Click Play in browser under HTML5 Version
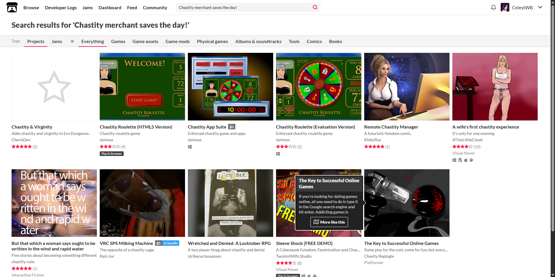Image resolution: width=555 pixels, height=277 pixels. click(112, 154)
